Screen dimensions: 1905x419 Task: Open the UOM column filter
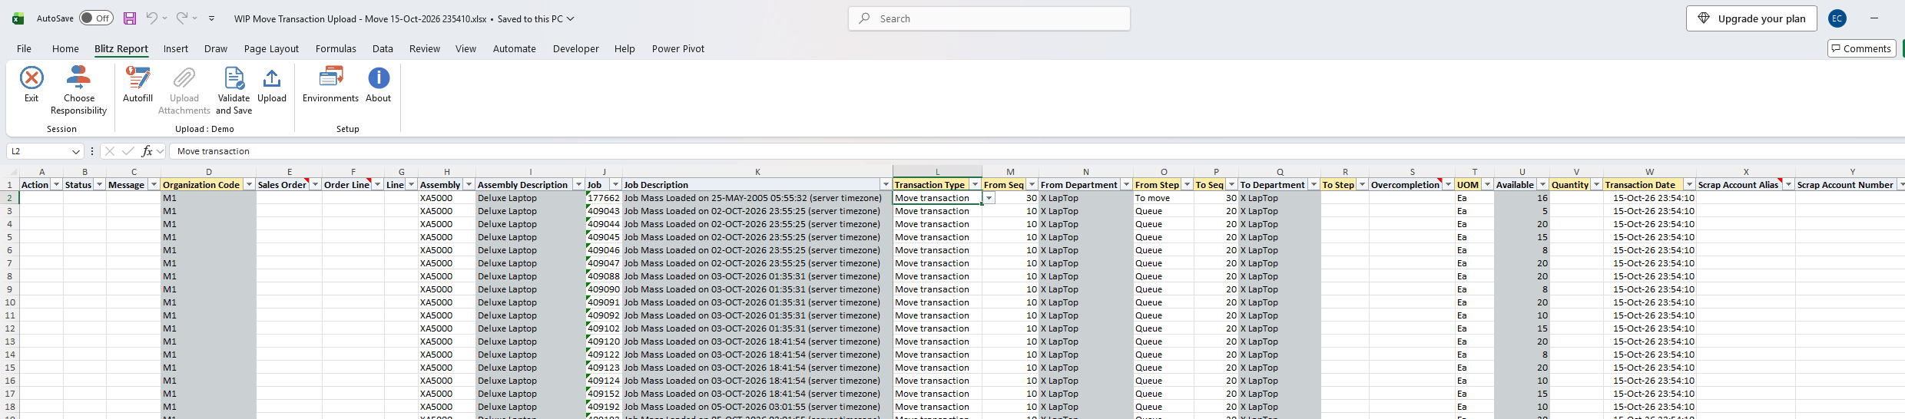(1487, 185)
